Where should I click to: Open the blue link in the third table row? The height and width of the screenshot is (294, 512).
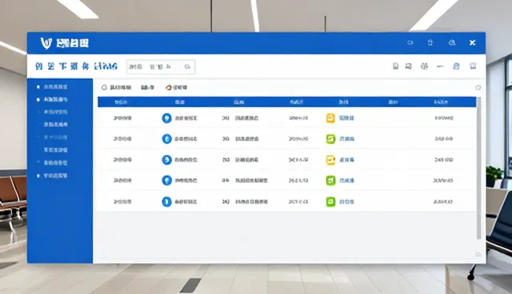pos(346,160)
